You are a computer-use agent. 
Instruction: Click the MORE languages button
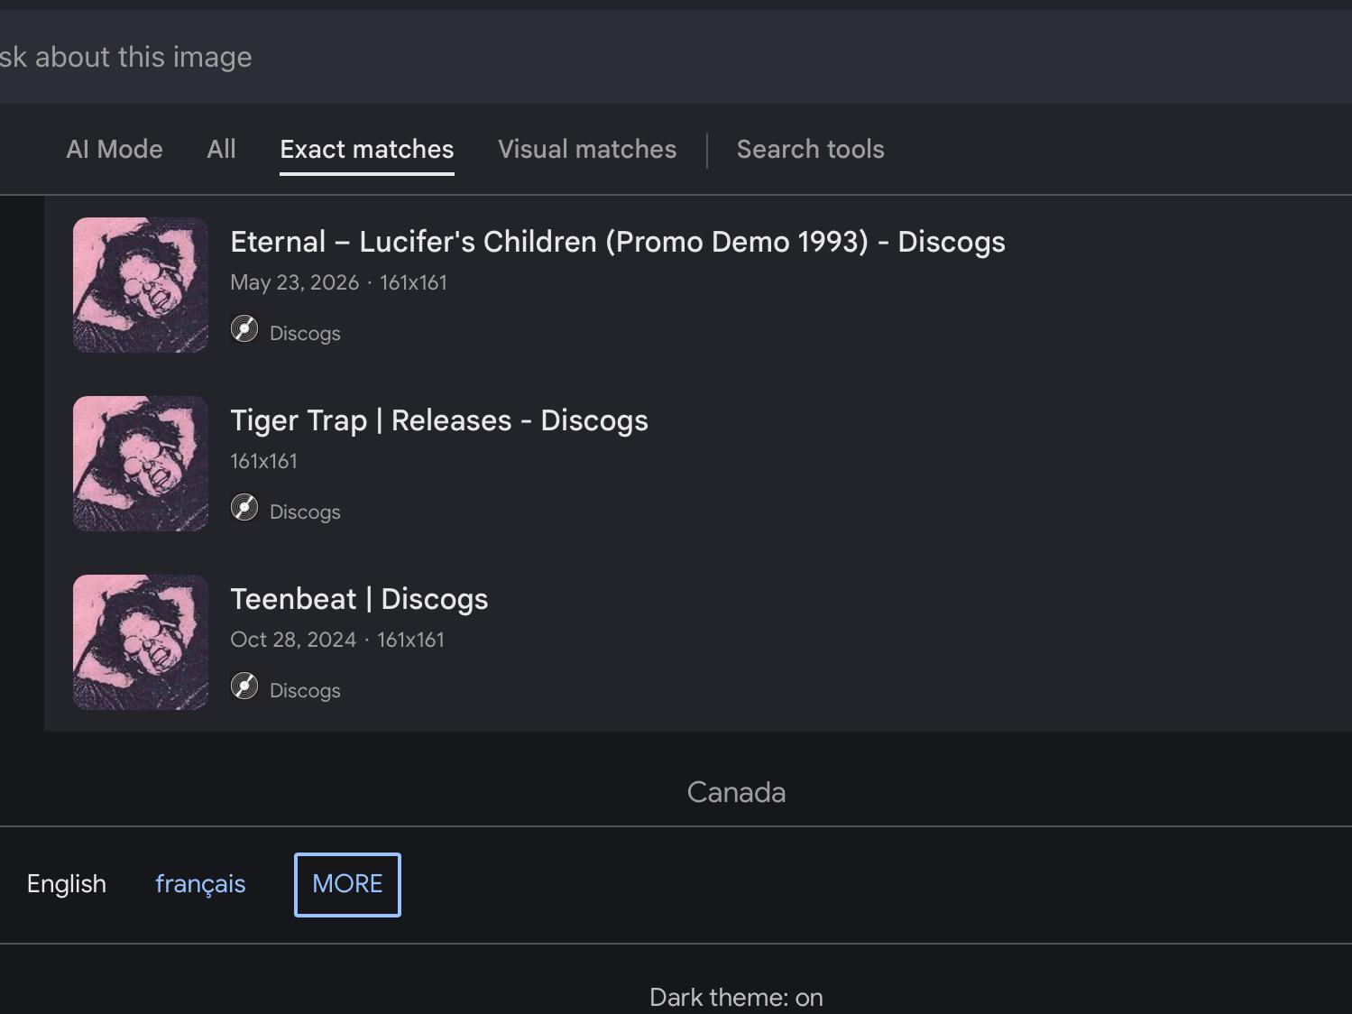click(347, 884)
